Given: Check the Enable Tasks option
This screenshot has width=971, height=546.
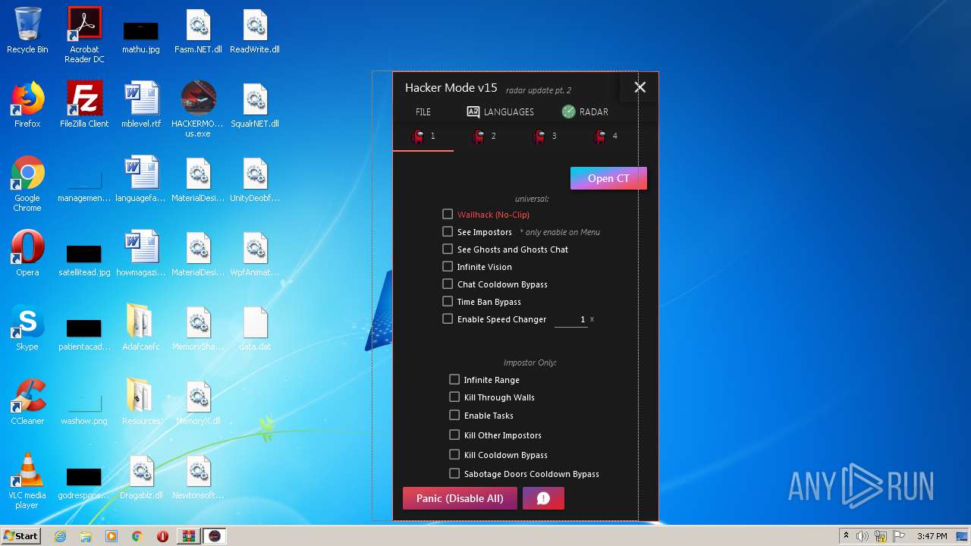Looking at the screenshot, I should coord(454,416).
